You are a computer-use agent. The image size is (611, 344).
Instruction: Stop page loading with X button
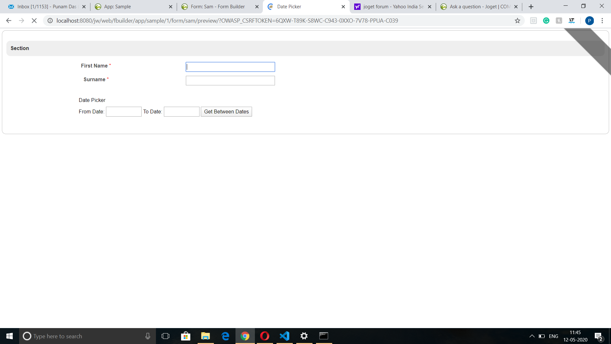click(34, 21)
